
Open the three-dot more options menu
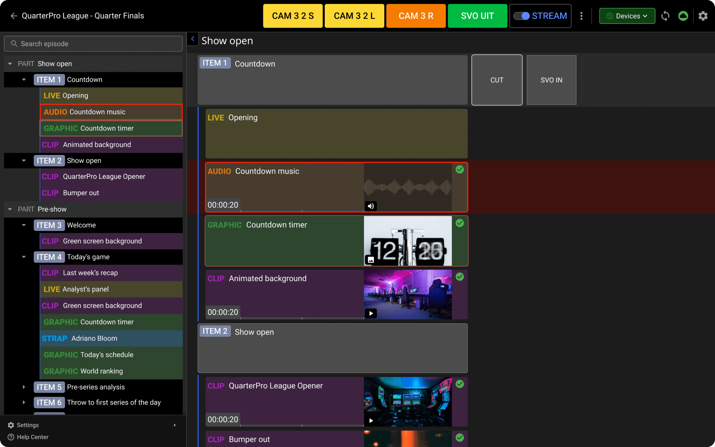click(581, 16)
